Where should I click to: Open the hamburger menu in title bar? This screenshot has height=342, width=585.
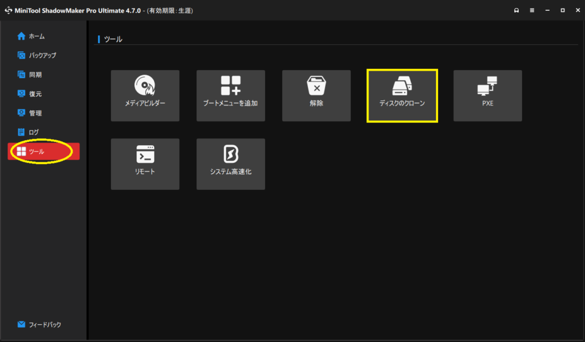pos(532,10)
